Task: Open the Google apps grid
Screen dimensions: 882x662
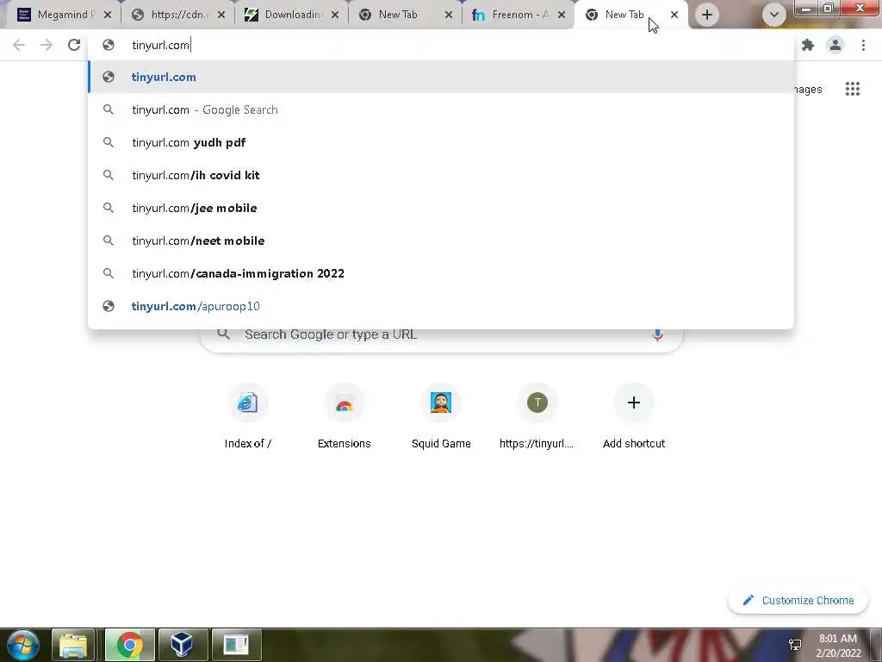Action: (x=852, y=89)
